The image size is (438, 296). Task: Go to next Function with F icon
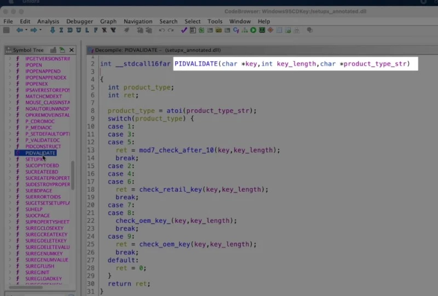96,30
